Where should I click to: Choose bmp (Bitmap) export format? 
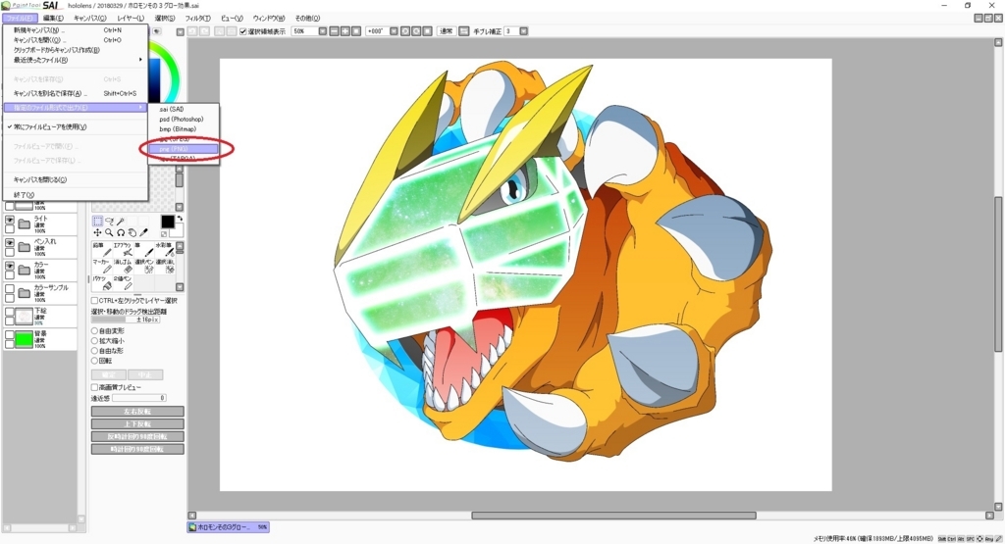[184, 129]
